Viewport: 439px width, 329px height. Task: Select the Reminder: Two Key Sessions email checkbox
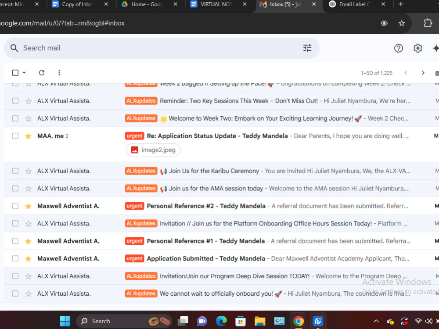click(15, 101)
